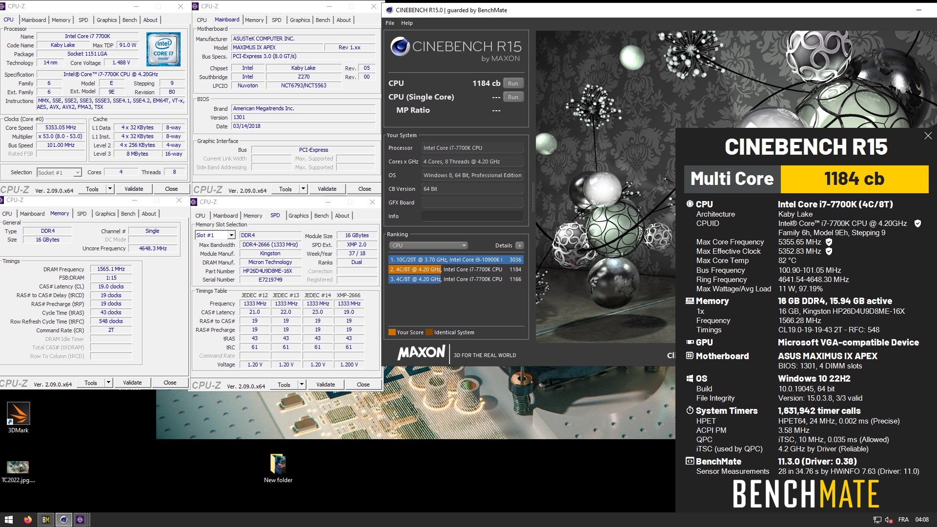Click the CPU-Z taskbar icon
The image size is (937, 527).
pos(81,520)
